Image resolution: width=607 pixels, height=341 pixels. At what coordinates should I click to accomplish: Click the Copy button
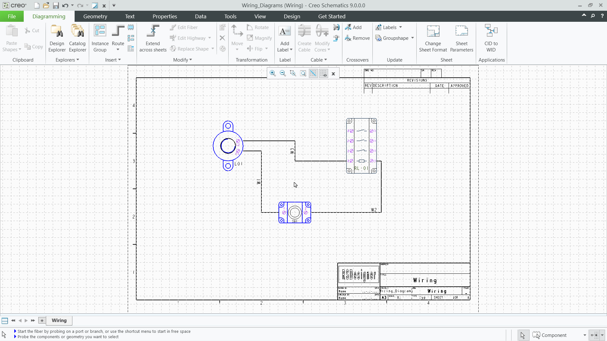[x=34, y=47]
